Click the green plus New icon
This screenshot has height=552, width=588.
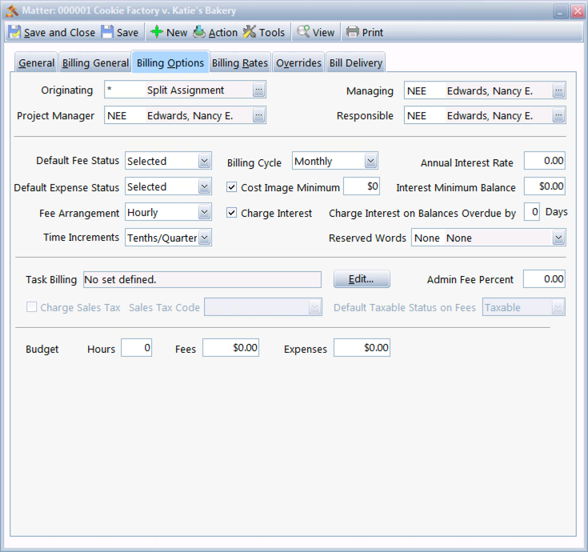click(x=157, y=33)
